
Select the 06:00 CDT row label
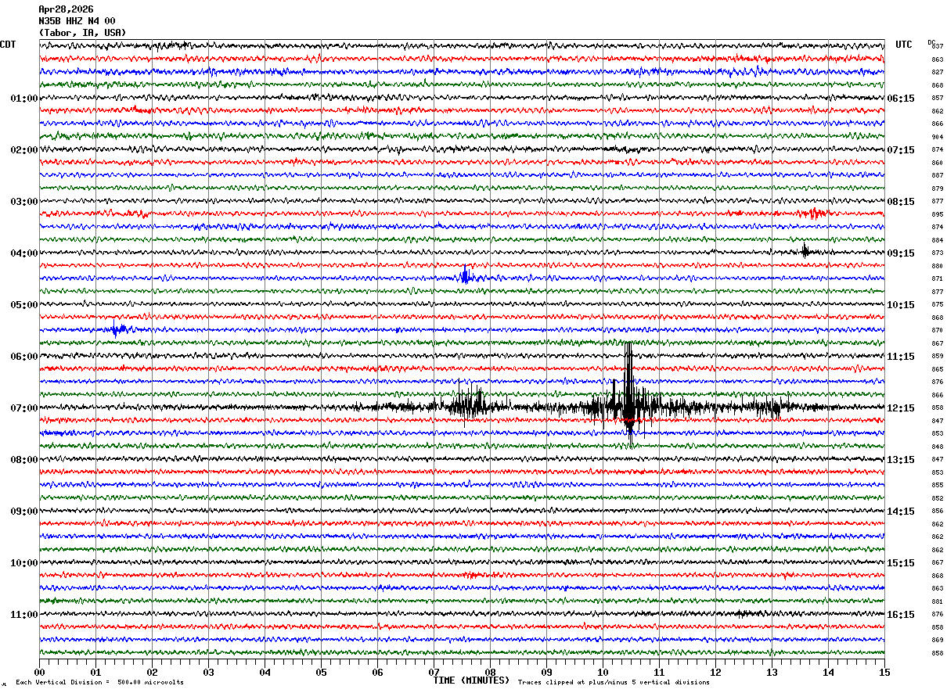[x=24, y=357]
